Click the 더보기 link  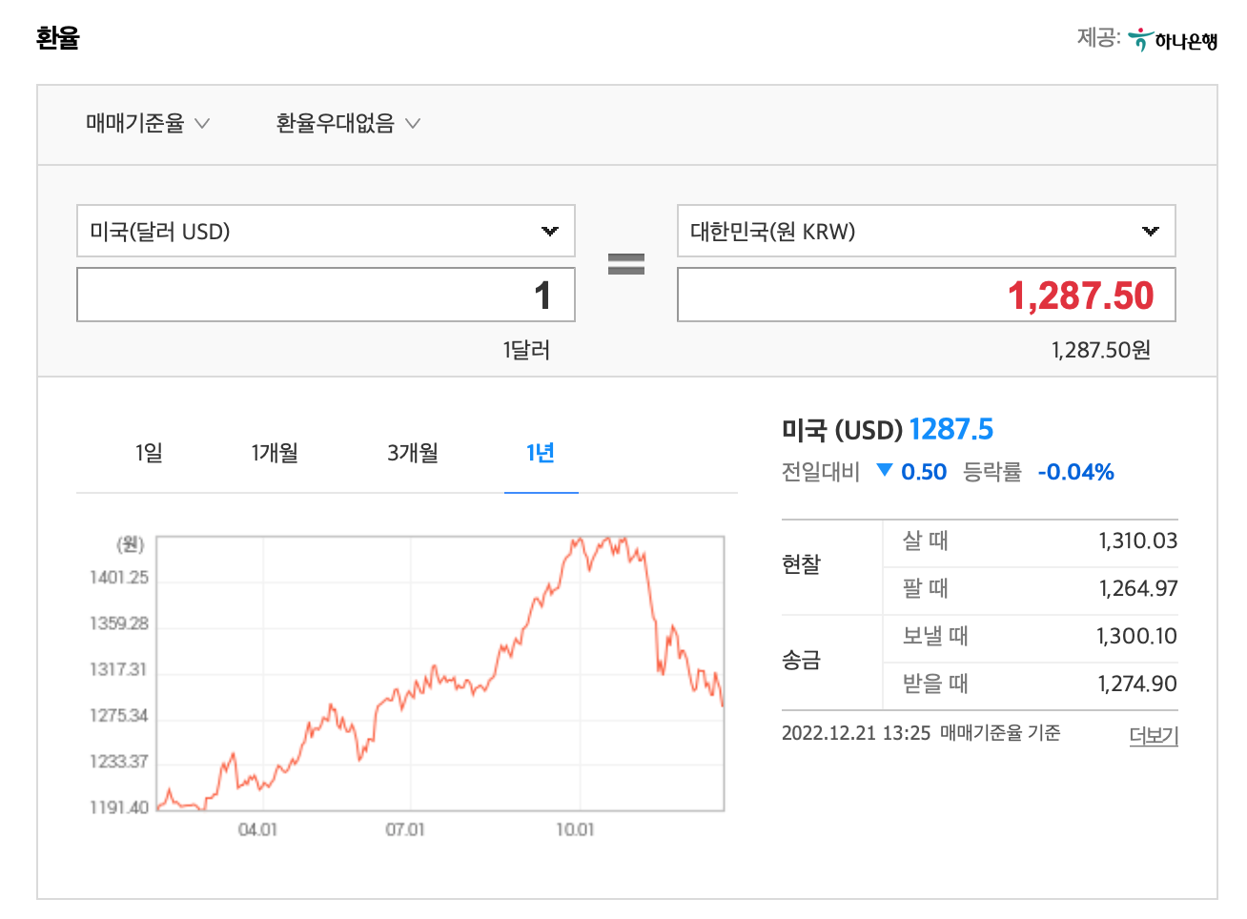pos(1153,735)
